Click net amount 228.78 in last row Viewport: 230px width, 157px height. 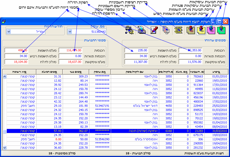coord(83,148)
